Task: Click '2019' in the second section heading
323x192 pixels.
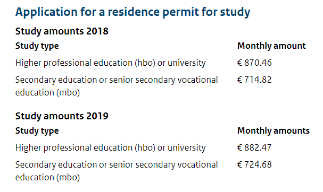Action: coord(97,116)
